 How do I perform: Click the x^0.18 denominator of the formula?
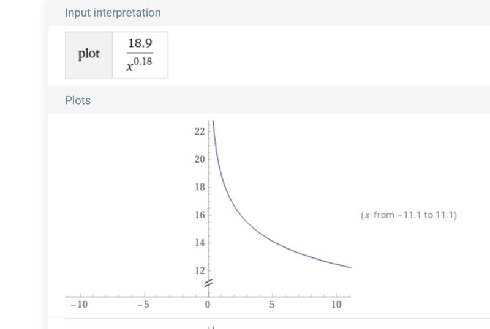click(140, 65)
